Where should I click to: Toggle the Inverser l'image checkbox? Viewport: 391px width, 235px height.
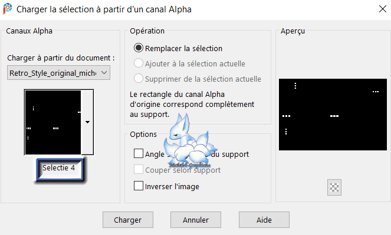coord(139,186)
